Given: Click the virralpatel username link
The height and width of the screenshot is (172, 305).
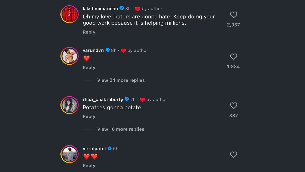Looking at the screenshot, I should [94, 149].
